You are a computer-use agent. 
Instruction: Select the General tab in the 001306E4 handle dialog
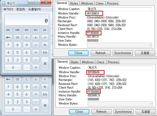(x=62, y=3)
